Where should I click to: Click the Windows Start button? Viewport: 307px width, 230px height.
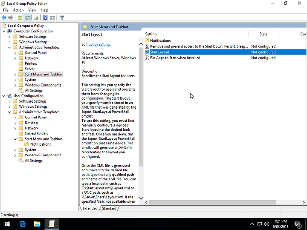pyautogui.click(x=7, y=224)
